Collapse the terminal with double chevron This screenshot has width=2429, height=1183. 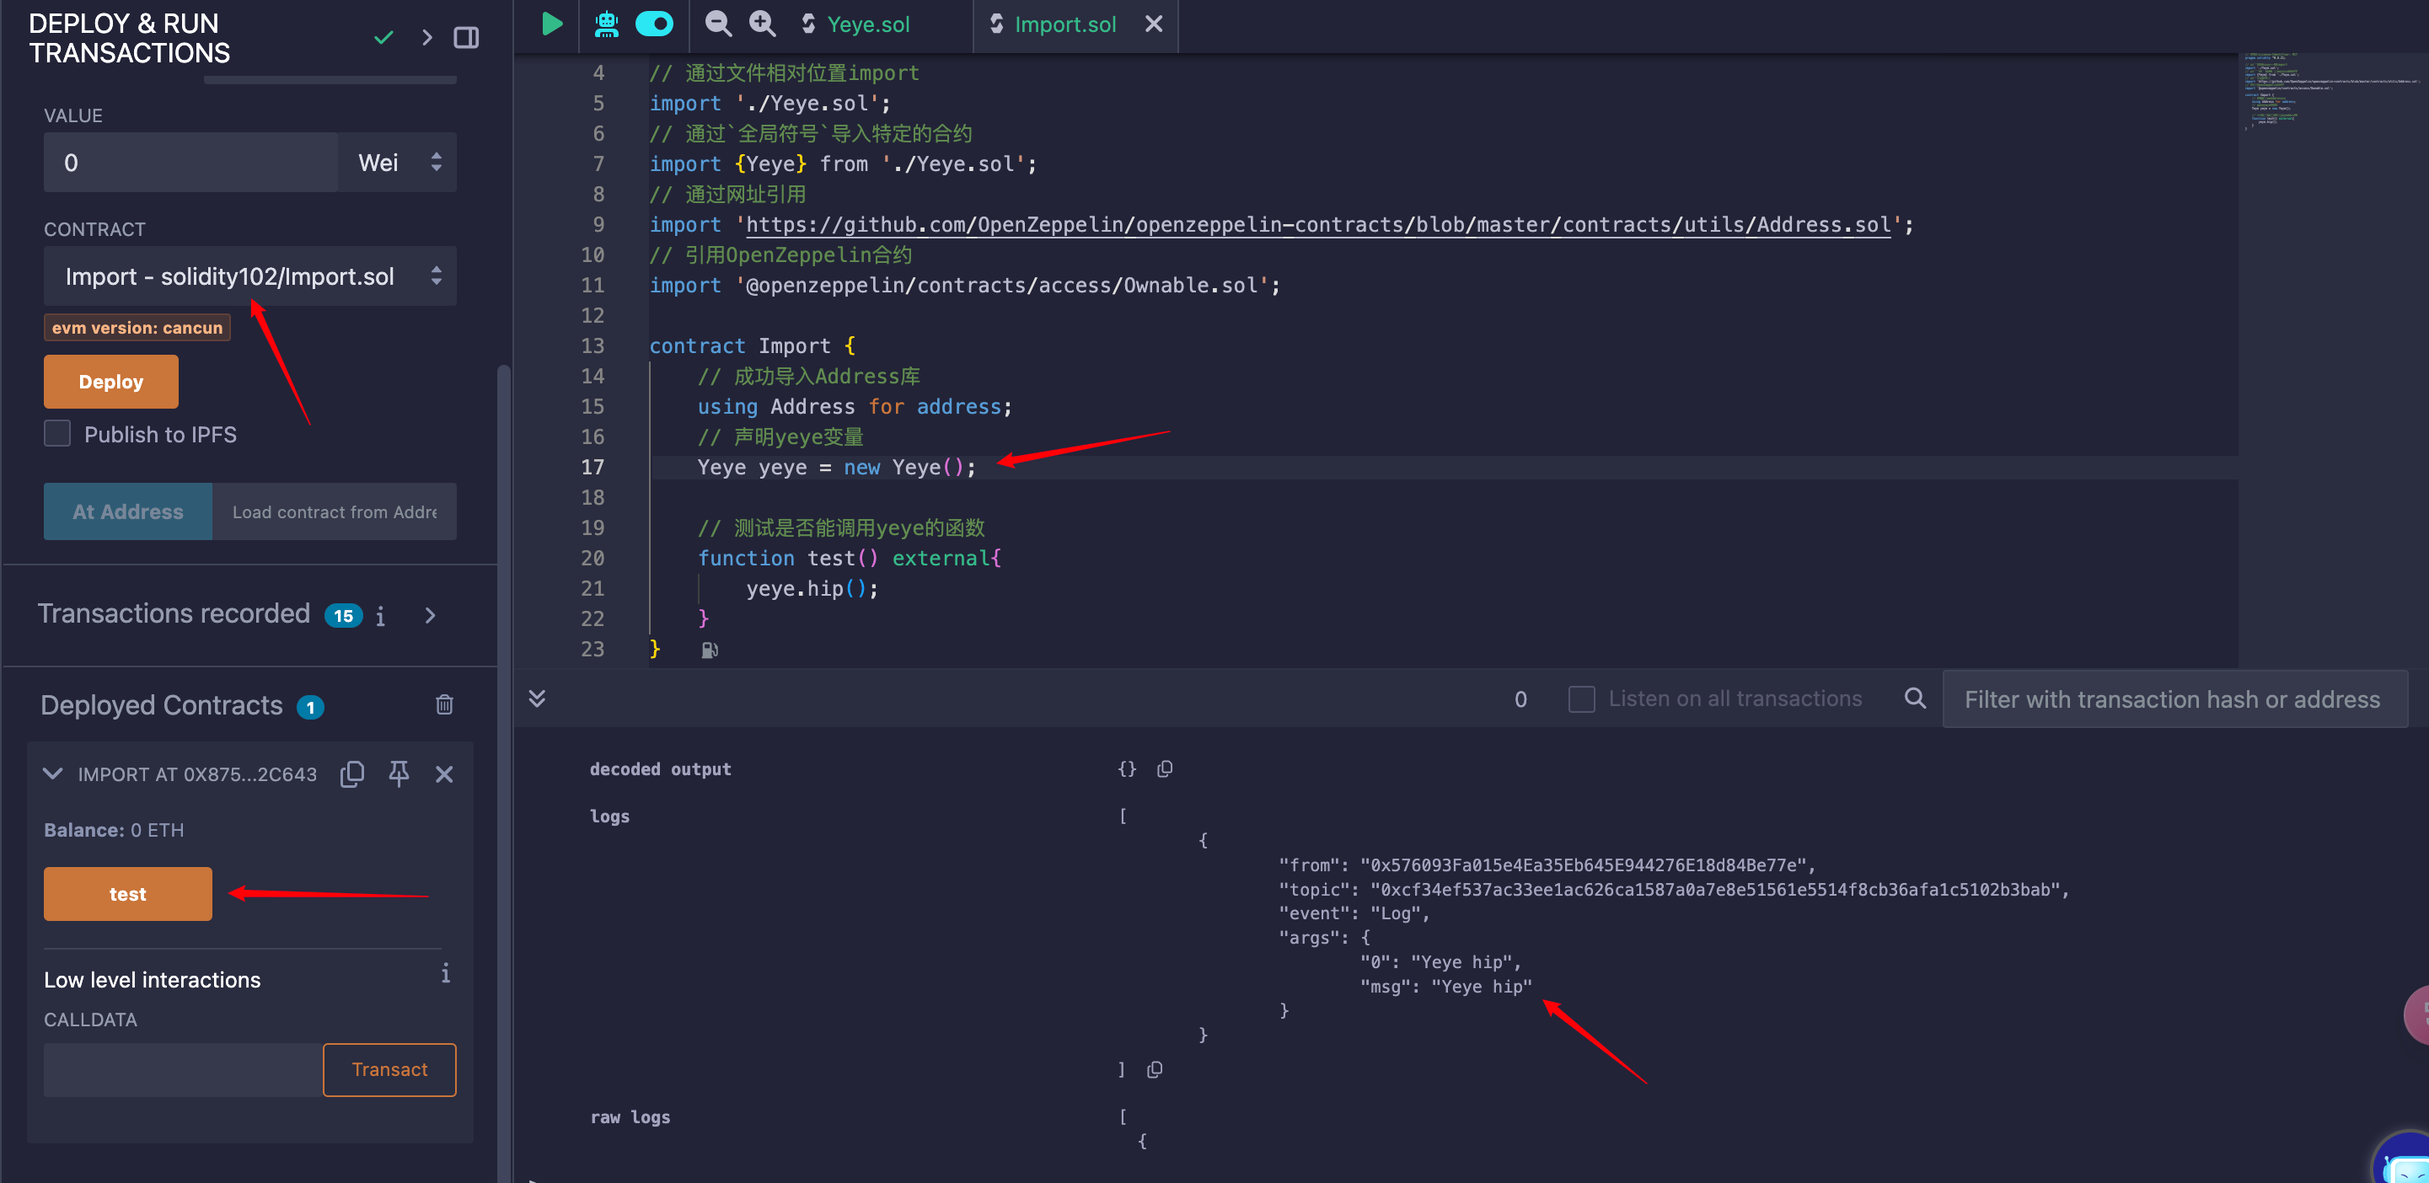[537, 699]
